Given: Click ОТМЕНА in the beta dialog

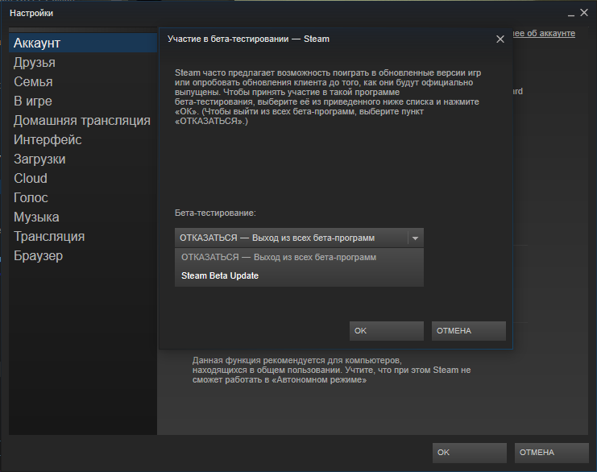Looking at the screenshot, I should (469, 331).
